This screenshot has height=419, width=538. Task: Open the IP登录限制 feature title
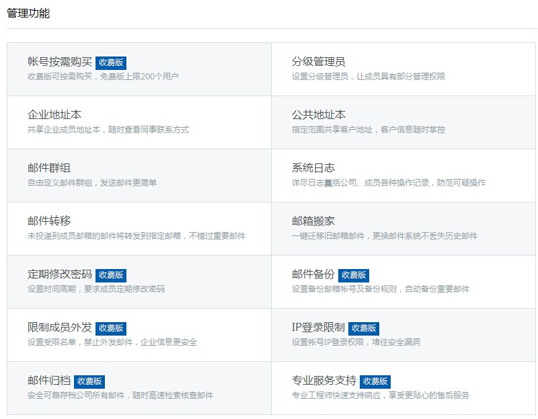pyautogui.click(x=318, y=328)
